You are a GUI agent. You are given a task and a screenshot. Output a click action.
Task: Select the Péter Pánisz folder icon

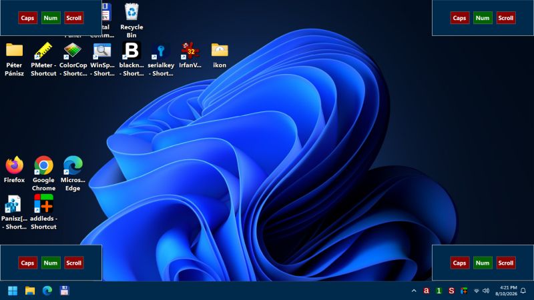pos(14,59)
